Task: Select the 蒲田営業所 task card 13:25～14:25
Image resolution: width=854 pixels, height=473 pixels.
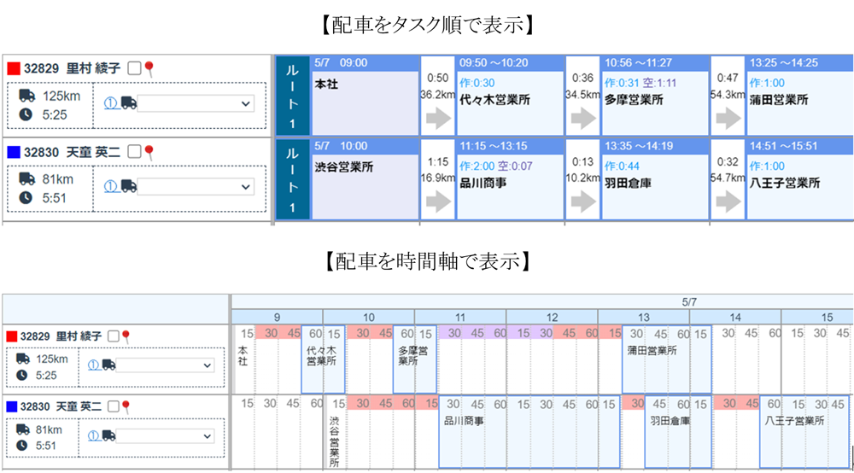Action: pyautogui.click(x=800, y=96)
